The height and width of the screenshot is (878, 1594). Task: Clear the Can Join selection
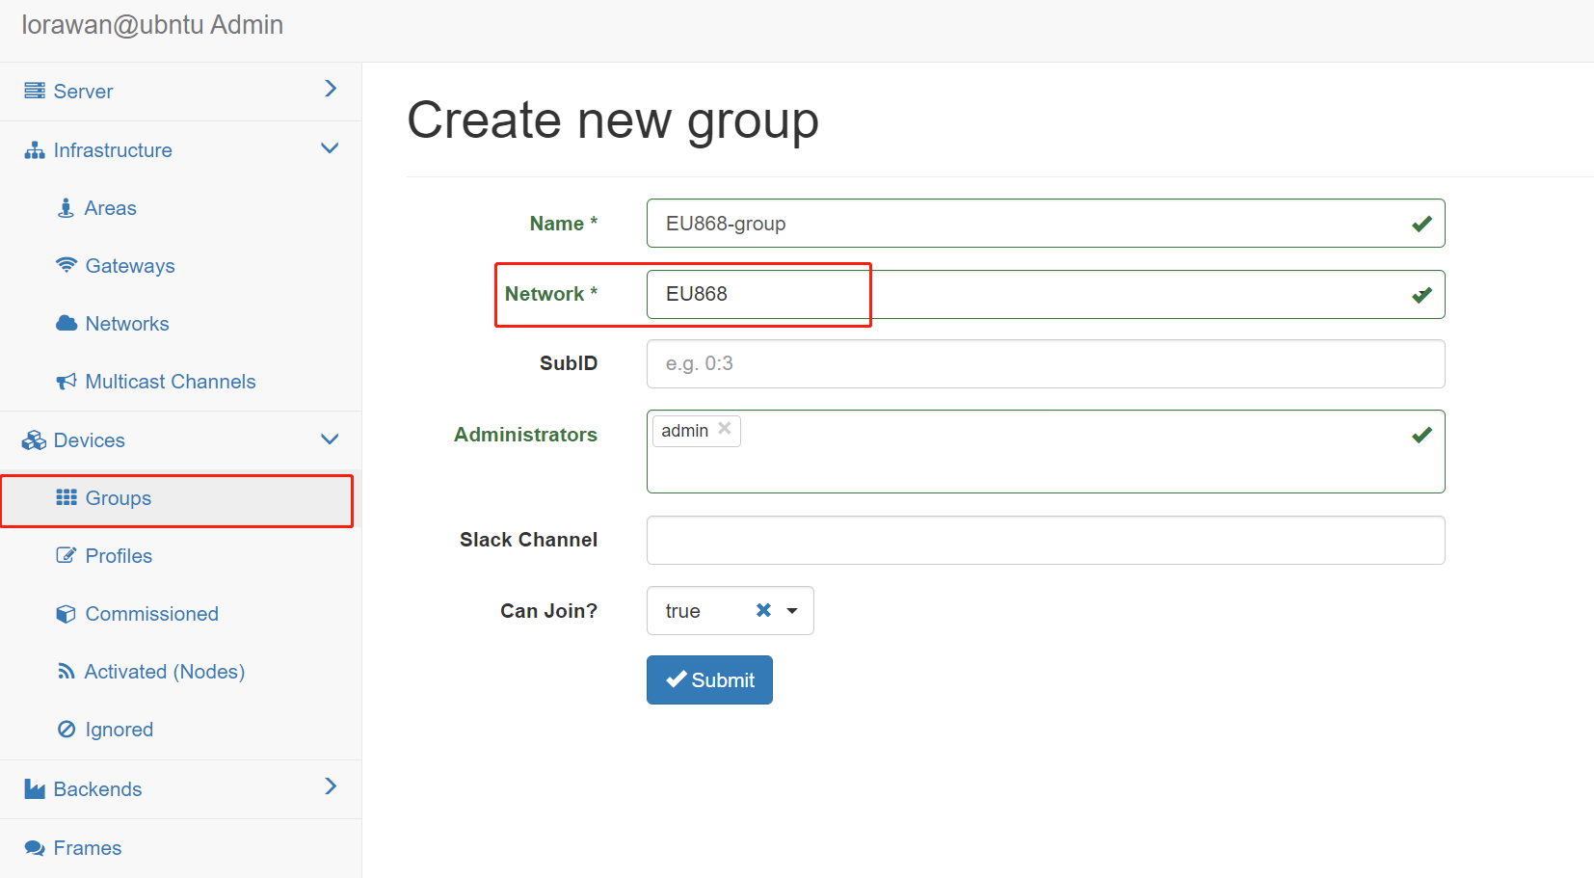763,610
